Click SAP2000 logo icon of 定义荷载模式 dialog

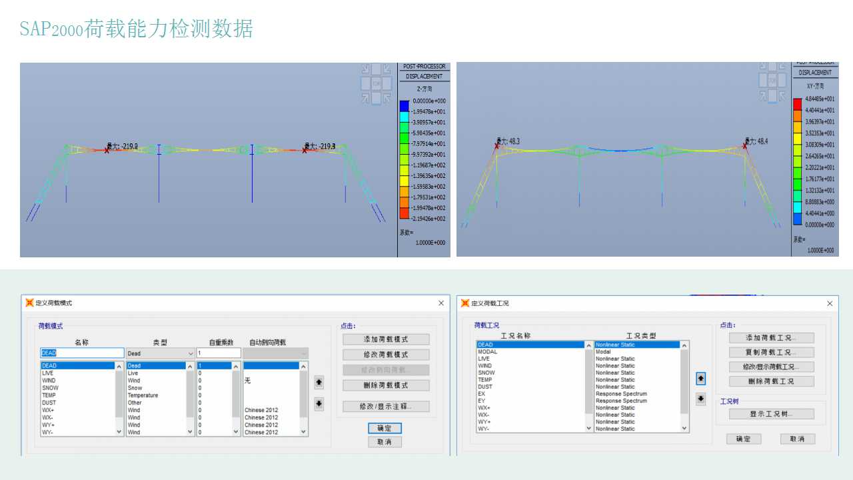(29, 303)
